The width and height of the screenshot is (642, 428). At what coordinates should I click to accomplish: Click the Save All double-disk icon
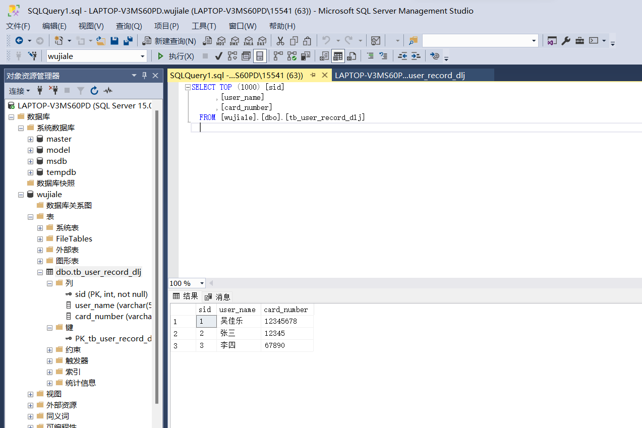[128, 41]
